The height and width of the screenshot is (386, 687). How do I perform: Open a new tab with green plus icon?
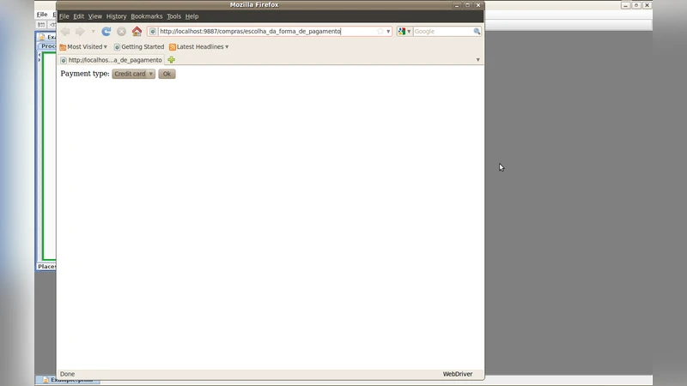pos(172,60)
